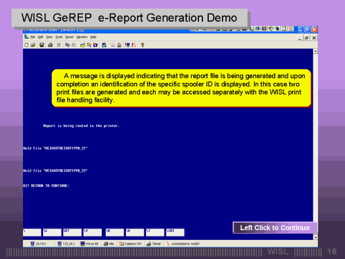
Task: Click the connected to wisl01 status field
Action: tap(184, 243)
